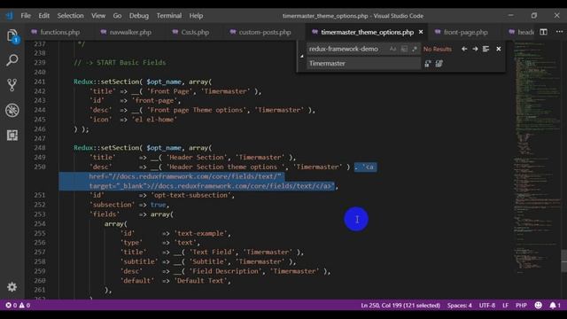Close the find widget
The width and height of the screenshot is (567, 319).
click(x=499, y=49)
